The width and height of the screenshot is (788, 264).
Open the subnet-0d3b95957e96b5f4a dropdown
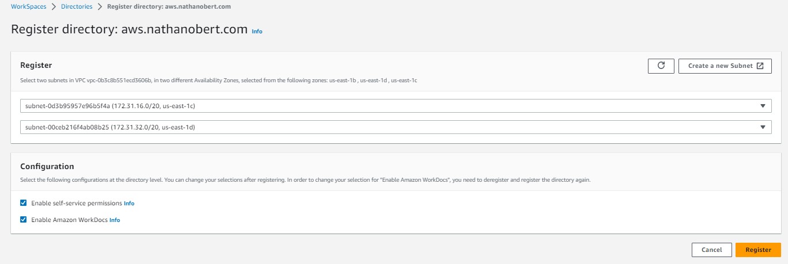[395, 106]
